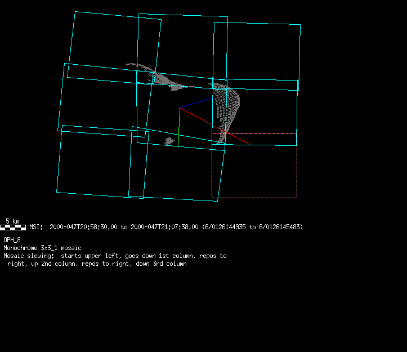Select the blue dashed axis line

point(196,103)
